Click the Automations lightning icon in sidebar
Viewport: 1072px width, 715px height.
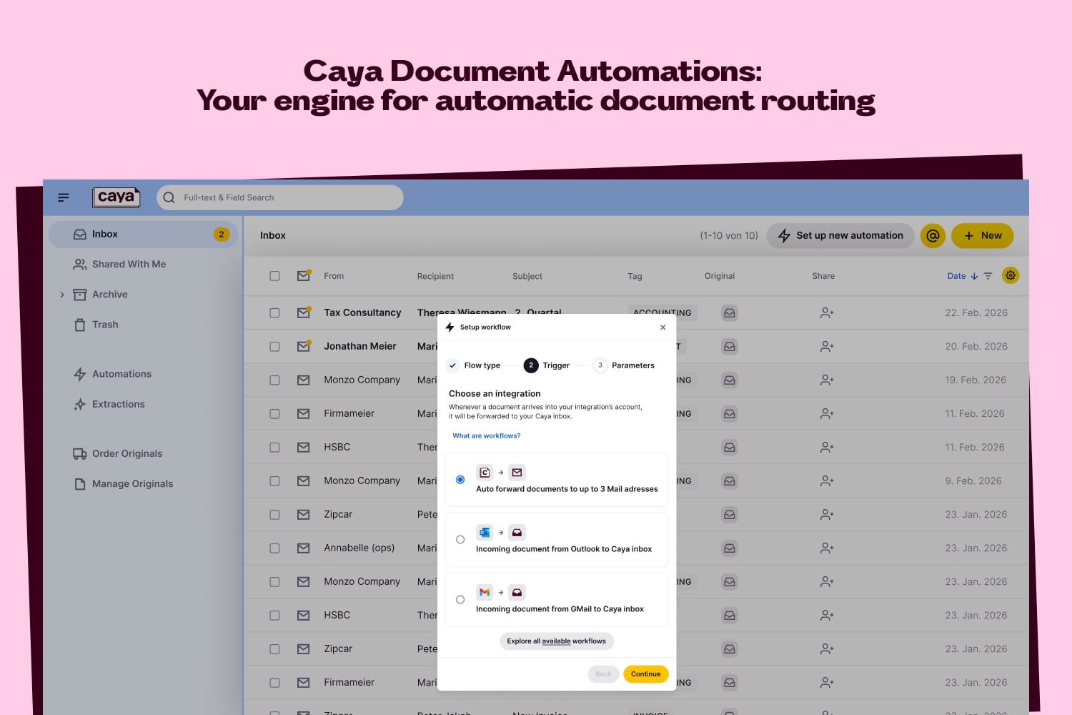pos(80,374)
